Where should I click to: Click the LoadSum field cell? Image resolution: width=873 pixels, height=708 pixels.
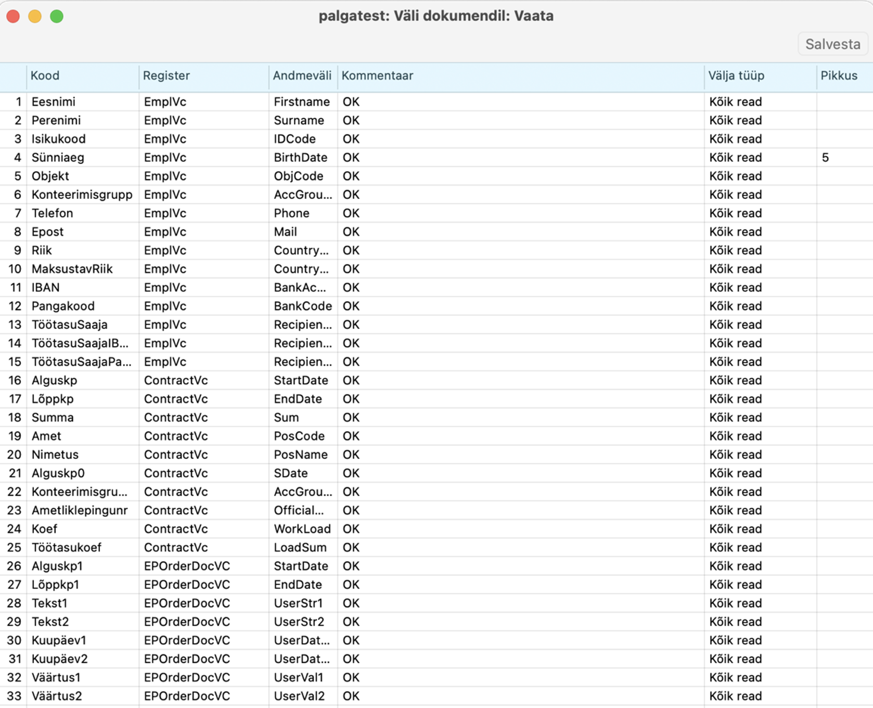point(303,548)
